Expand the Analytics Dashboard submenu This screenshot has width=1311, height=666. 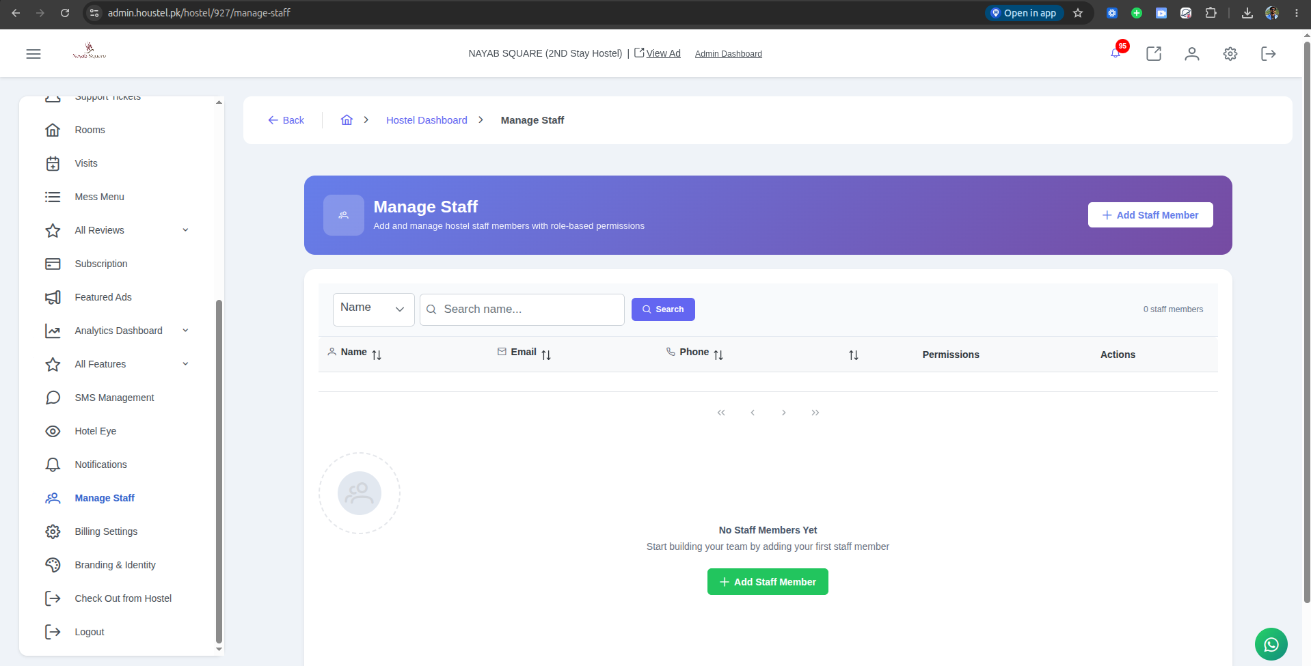[x=185, y=331]
